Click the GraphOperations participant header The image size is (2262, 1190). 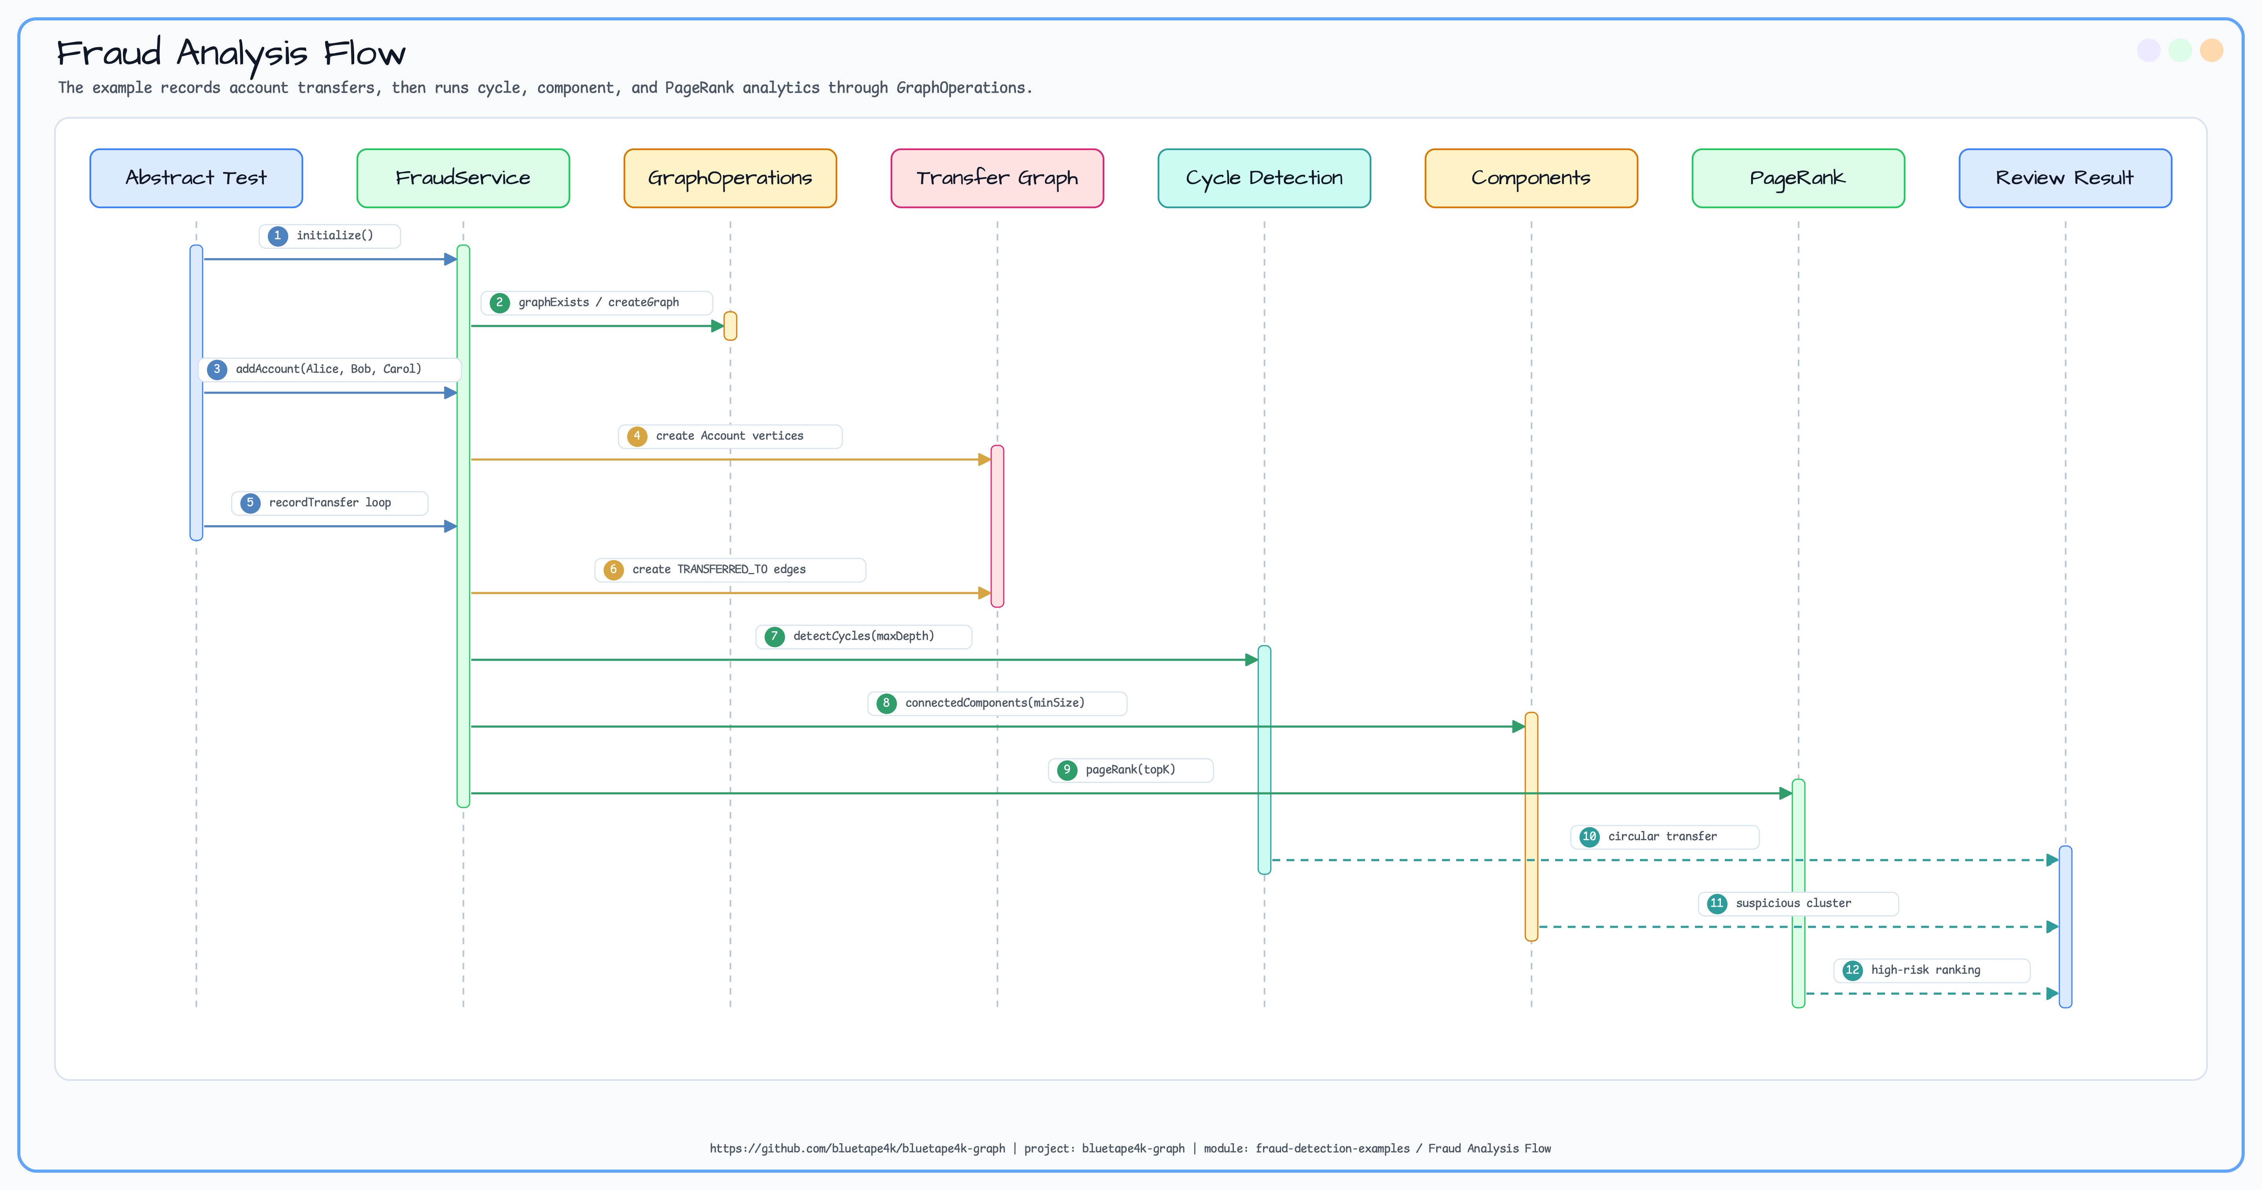(730, 178)
